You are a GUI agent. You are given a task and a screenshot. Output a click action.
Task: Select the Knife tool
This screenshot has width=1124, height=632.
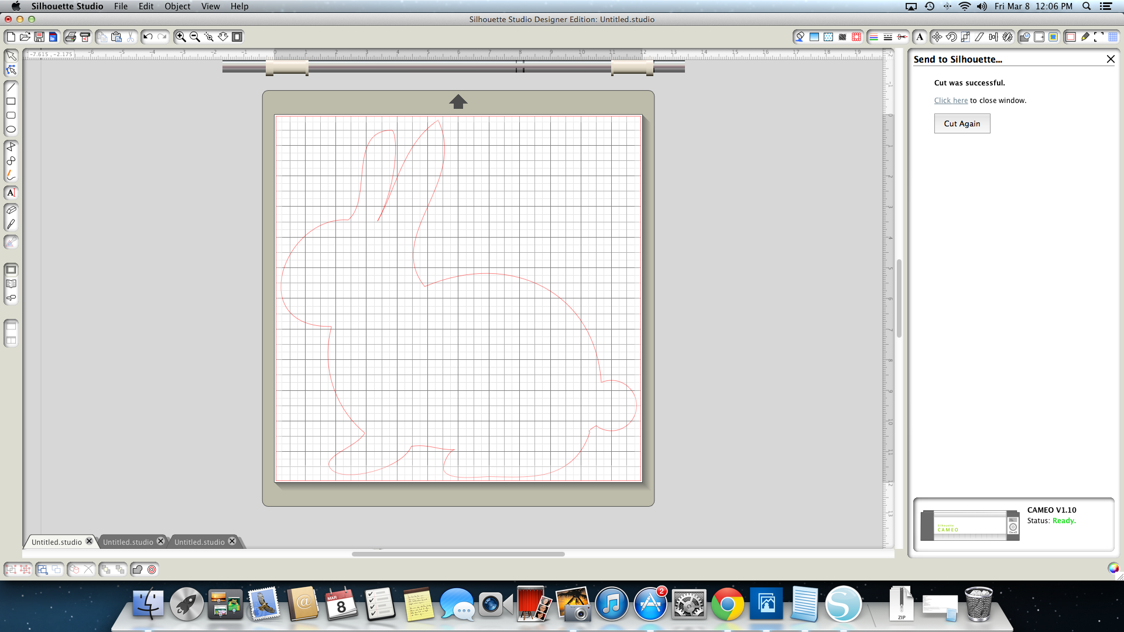click(11, 224)
